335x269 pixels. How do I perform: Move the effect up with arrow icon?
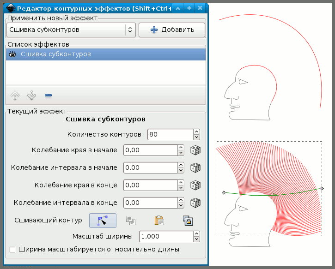pos(15,96)
